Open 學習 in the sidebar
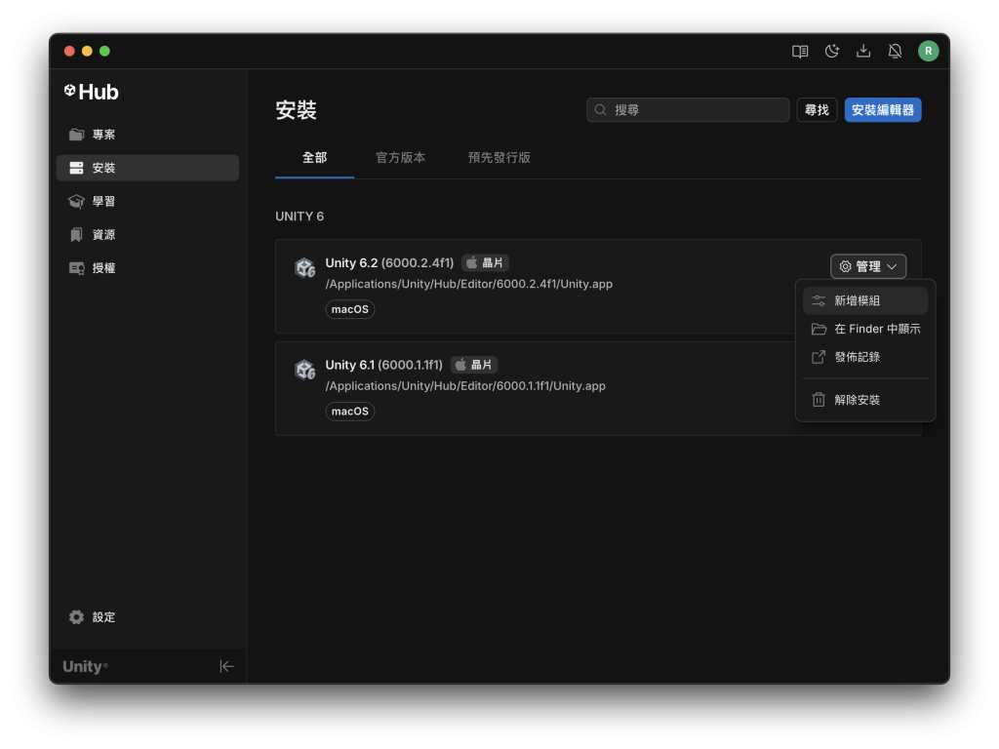Image resolution: width=999 pixels, height=749 pixels. pyautogui.click(x=148, y=201)
